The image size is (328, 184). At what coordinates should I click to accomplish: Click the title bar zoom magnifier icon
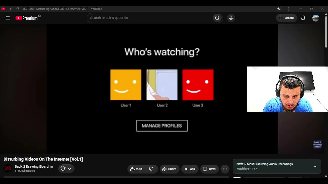pyautogui.click(x=279, y=9)
